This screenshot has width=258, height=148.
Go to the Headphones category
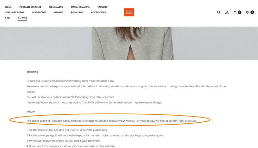39,12
